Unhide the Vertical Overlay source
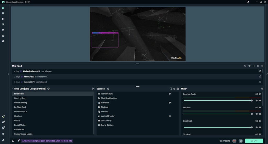268x144 pixels. (170, 116)
